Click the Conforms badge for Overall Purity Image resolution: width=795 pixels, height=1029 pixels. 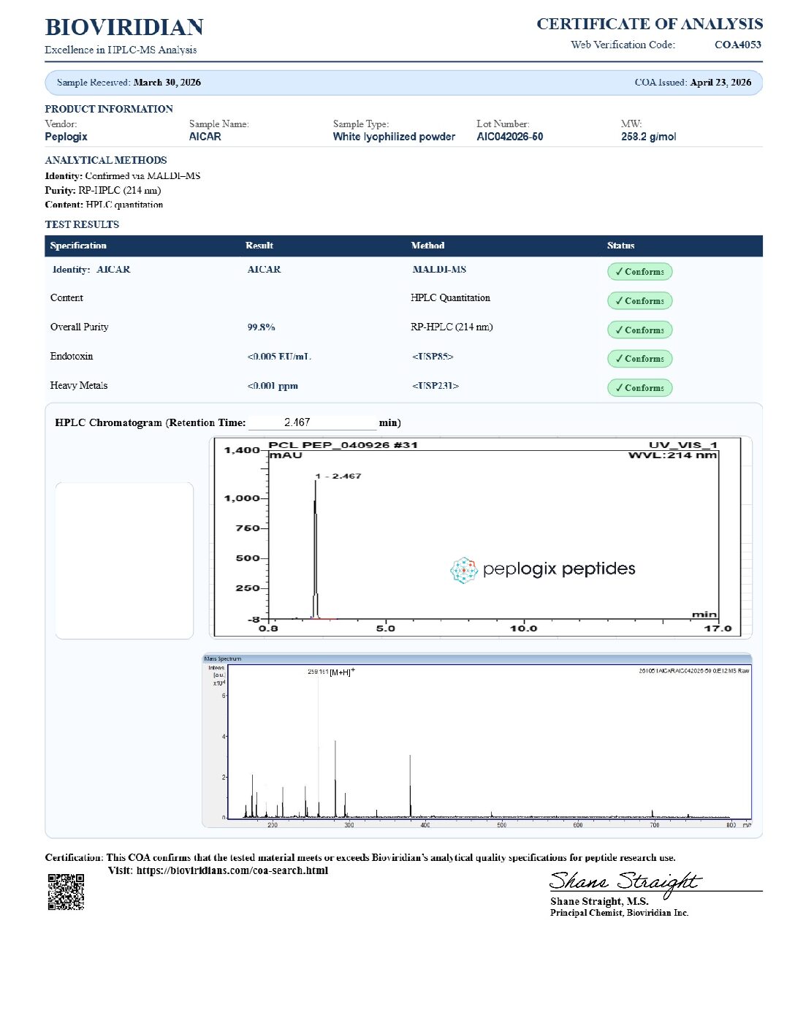(639, 330)
